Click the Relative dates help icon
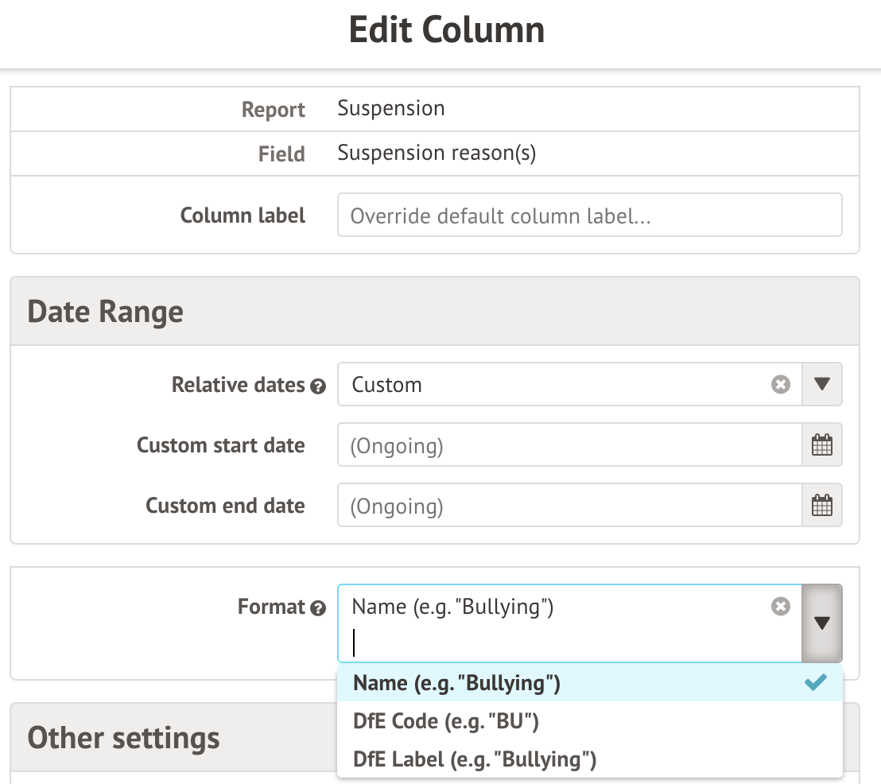881x784 pixels. [x=318, y=386]
